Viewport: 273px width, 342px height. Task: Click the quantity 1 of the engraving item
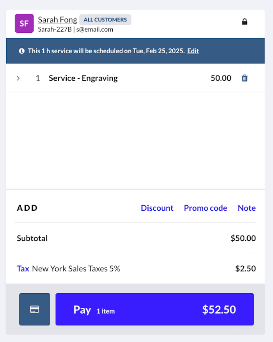(x=38, y=78)
